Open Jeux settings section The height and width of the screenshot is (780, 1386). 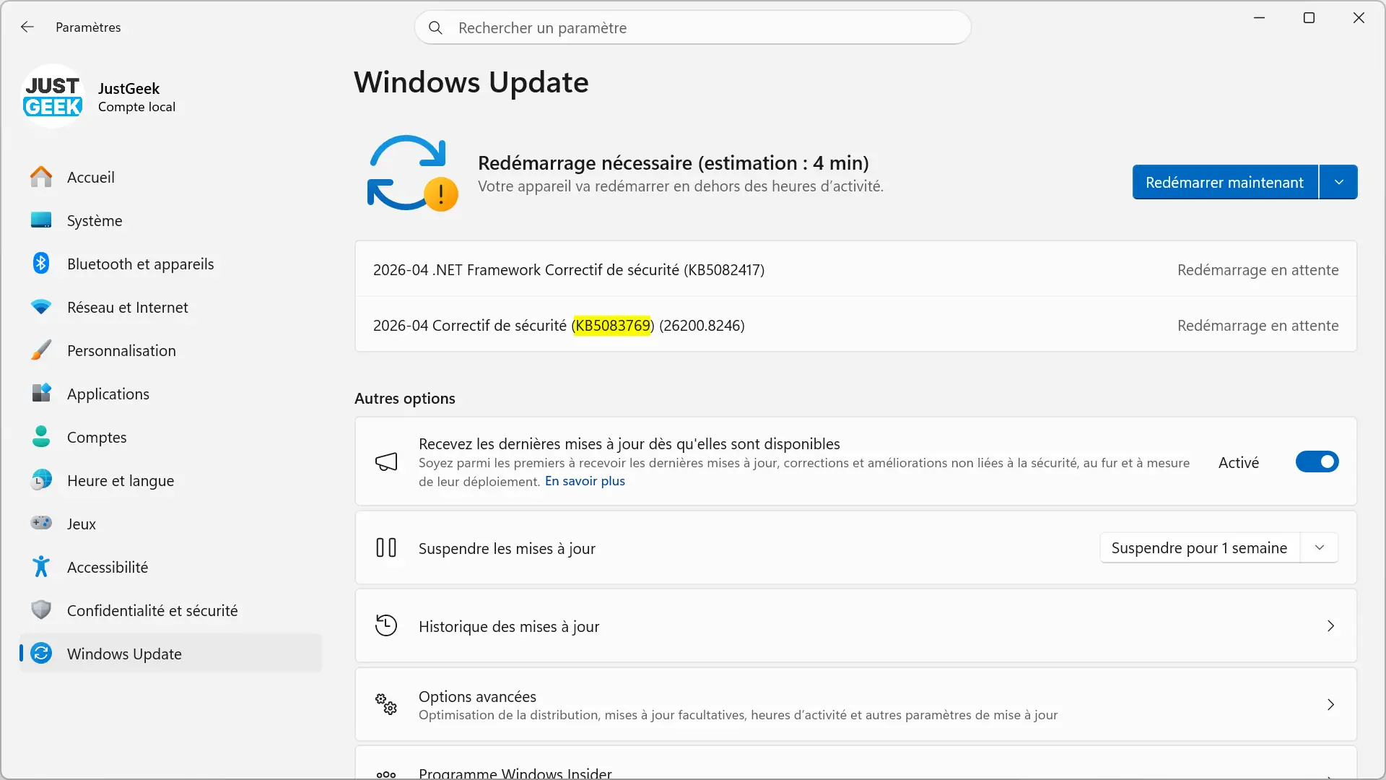(x=171, y=524)
